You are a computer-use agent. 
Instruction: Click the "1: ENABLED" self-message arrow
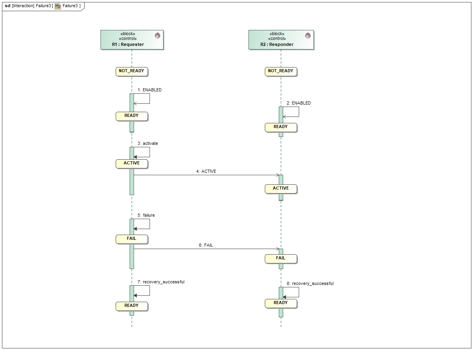click(142, 103)
